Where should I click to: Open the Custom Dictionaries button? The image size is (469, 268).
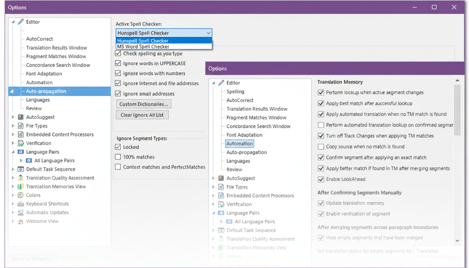tap(143, 104)
